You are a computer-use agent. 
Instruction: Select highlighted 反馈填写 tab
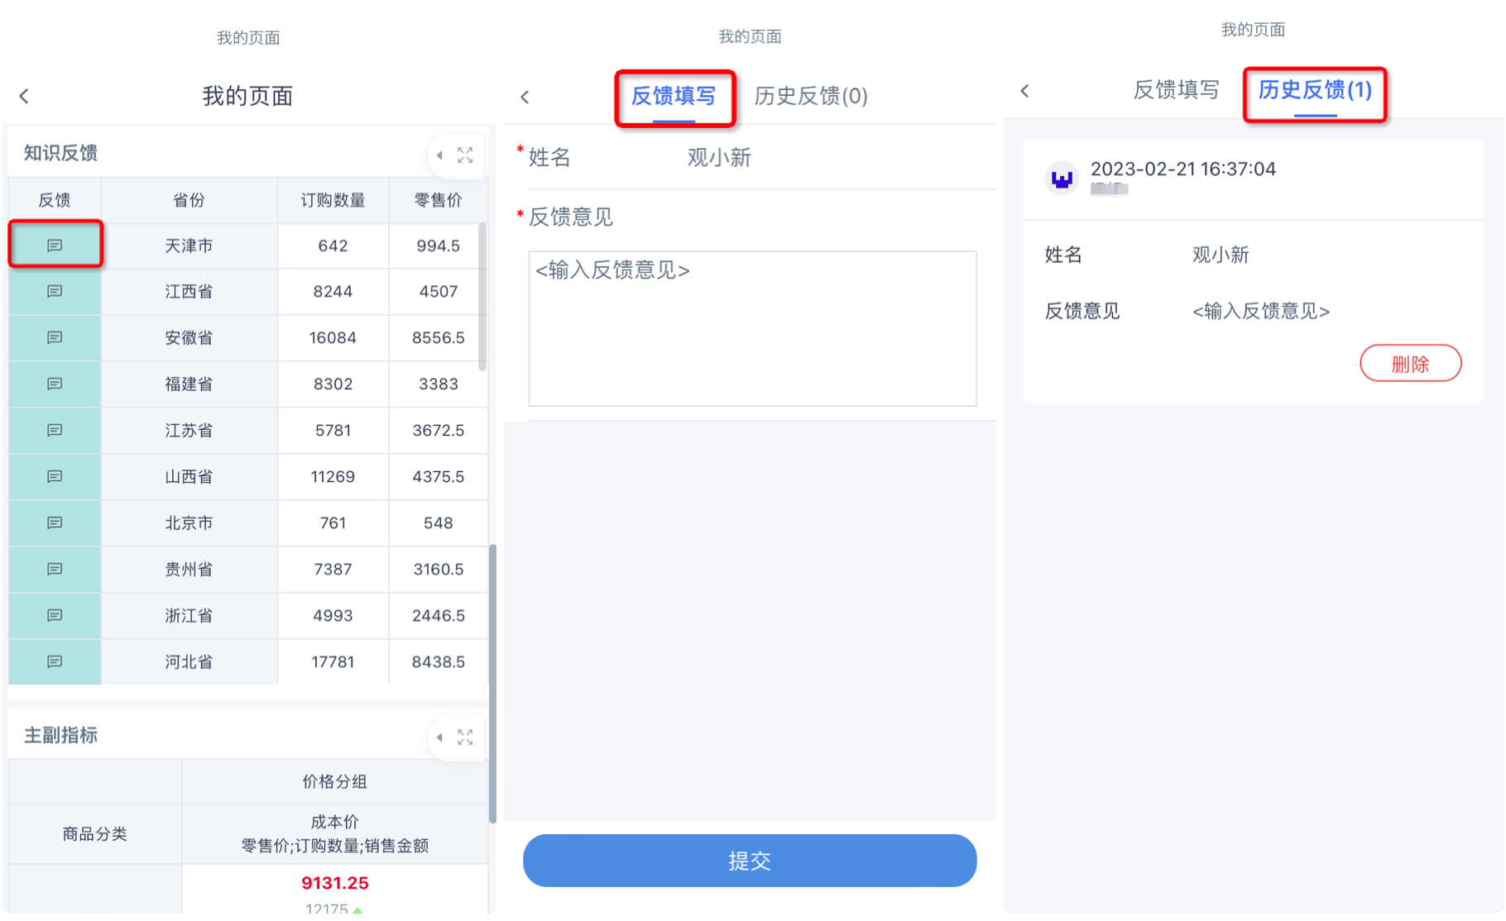tap(674, 97)
